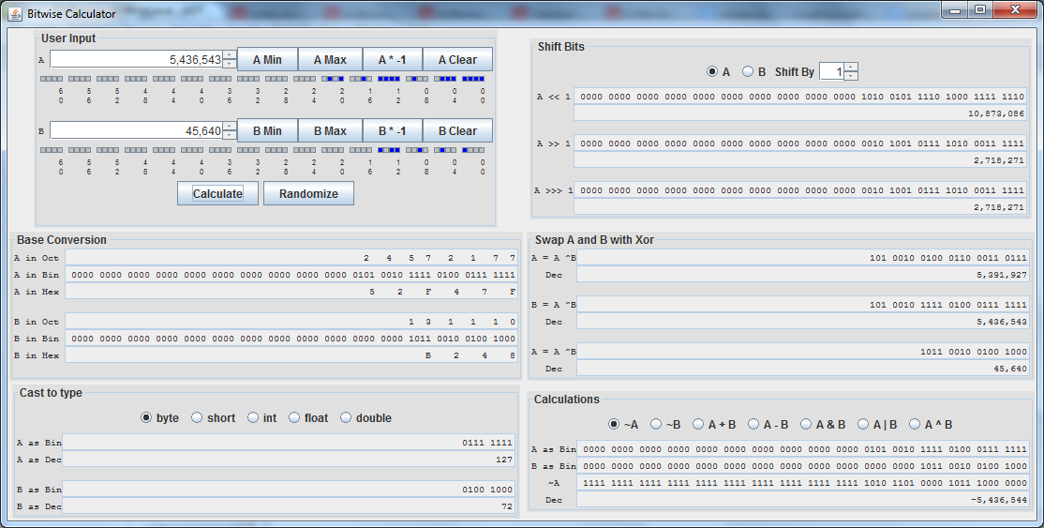Increment value A using spinner up arrow

pos(230,55)
